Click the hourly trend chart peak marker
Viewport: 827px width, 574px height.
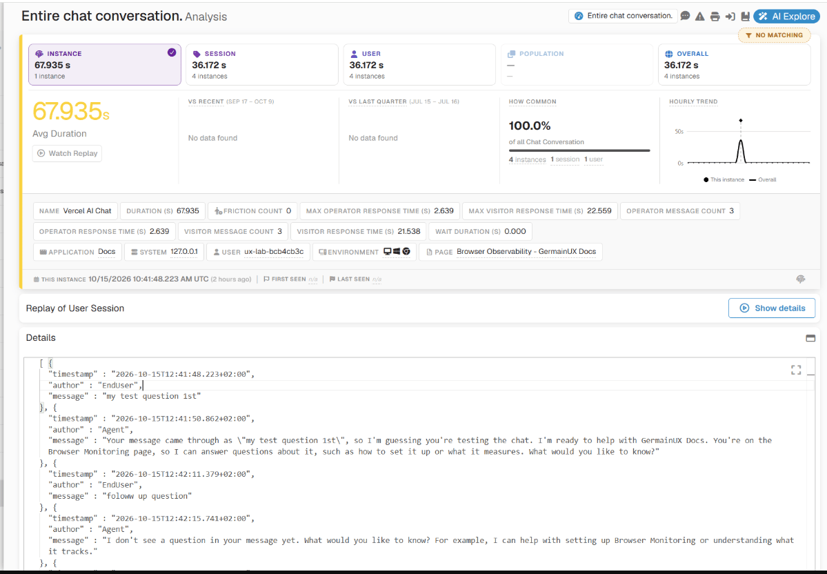[x=741, y=121]
